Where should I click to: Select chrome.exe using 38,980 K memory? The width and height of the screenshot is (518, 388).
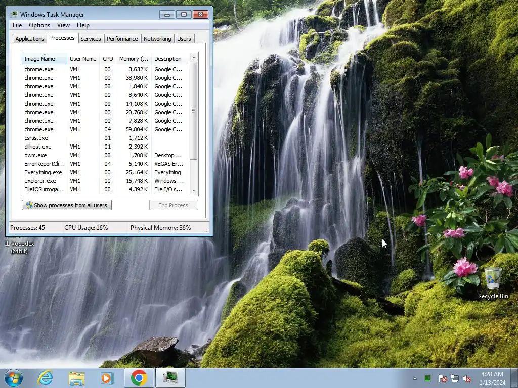105,78
